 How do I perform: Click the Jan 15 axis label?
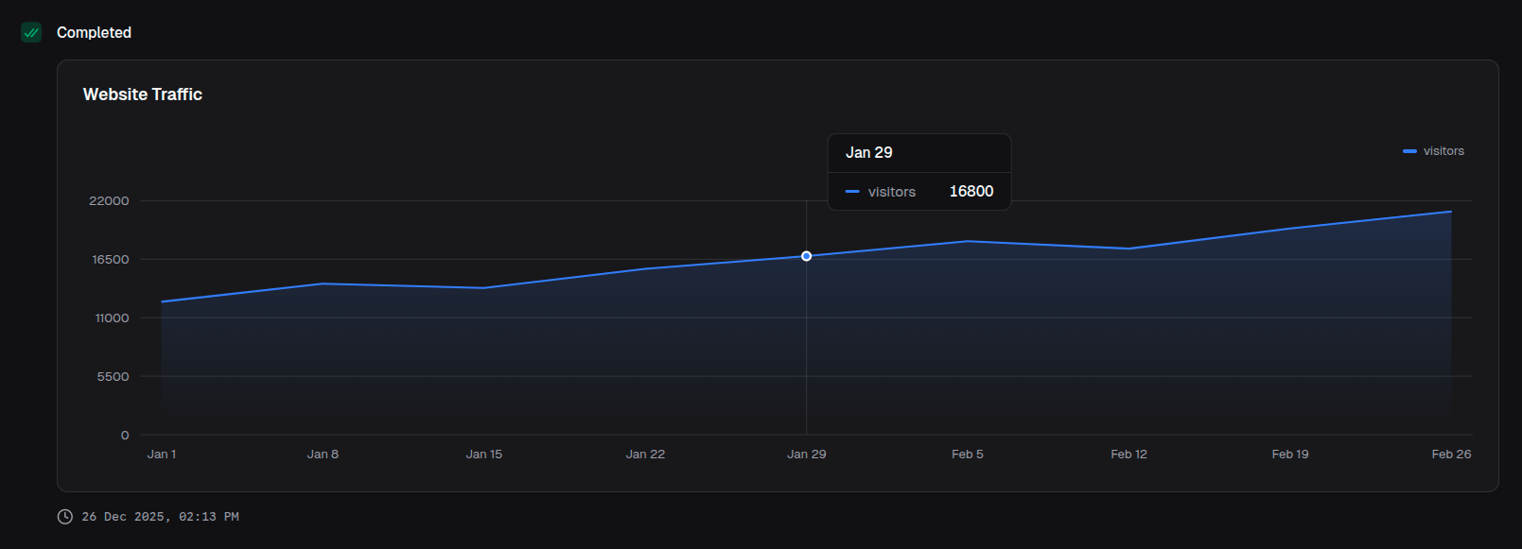[484, 455]
